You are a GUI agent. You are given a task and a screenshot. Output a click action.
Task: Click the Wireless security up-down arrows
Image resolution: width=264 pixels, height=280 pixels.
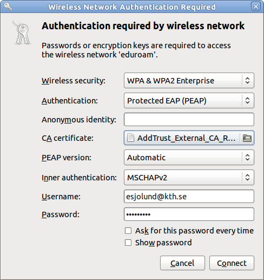coord(248,81)
